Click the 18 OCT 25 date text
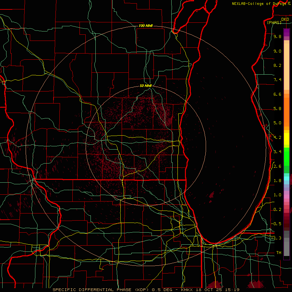 pyautogui.click(x=208, y=290)
